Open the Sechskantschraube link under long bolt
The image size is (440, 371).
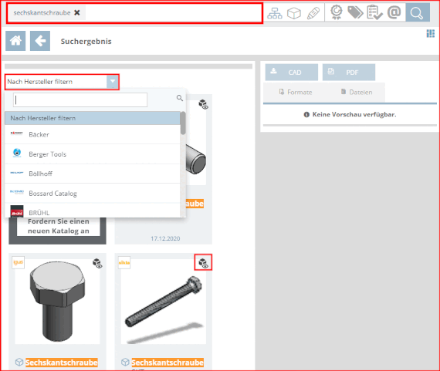pos(168,363)
